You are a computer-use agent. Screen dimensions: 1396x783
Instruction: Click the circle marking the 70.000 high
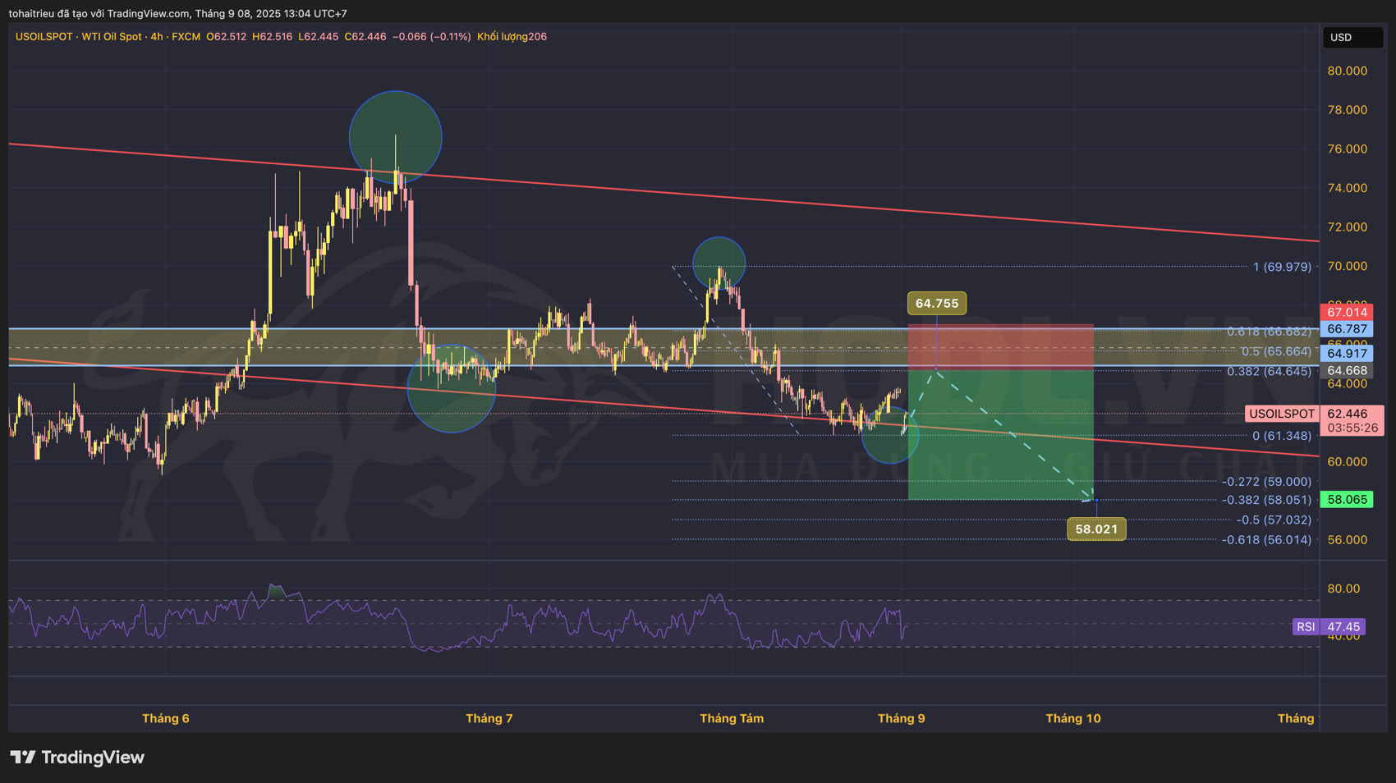click(x=719, y=263)
